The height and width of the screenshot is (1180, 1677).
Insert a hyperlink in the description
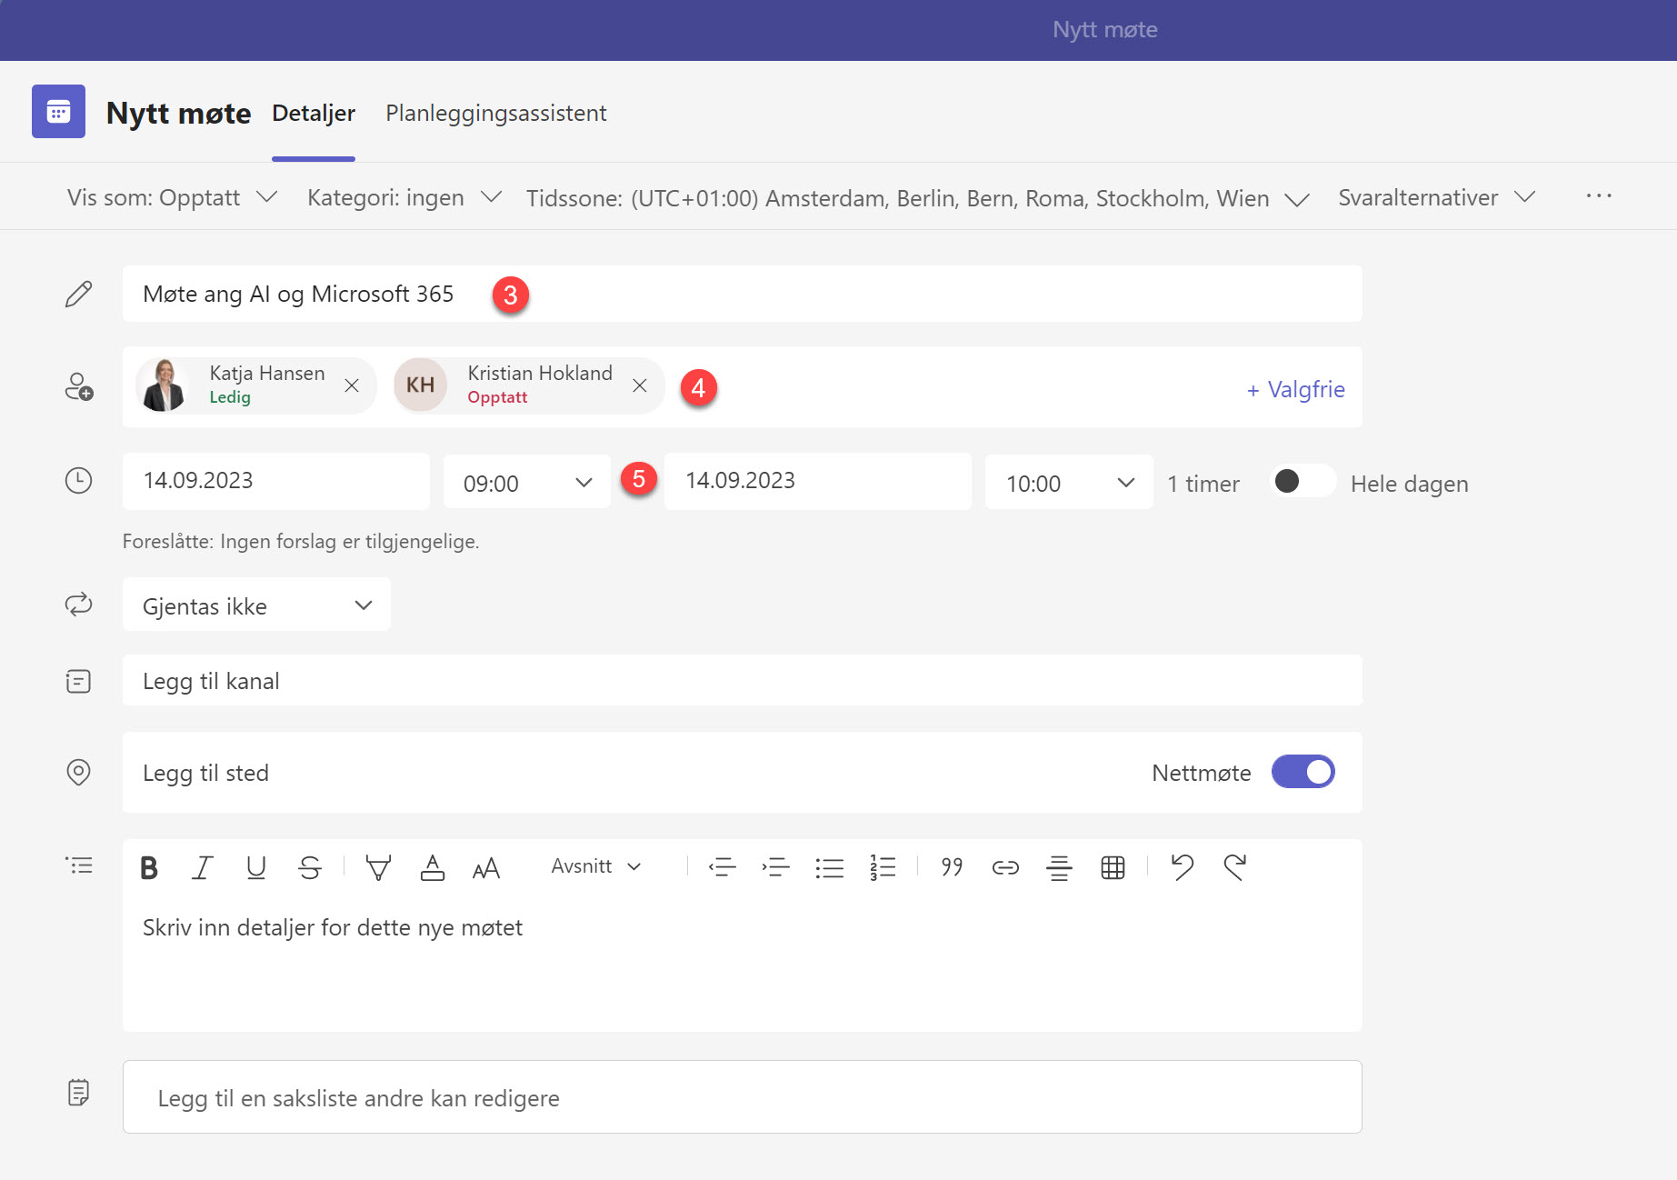click(x=1004, y=866)
